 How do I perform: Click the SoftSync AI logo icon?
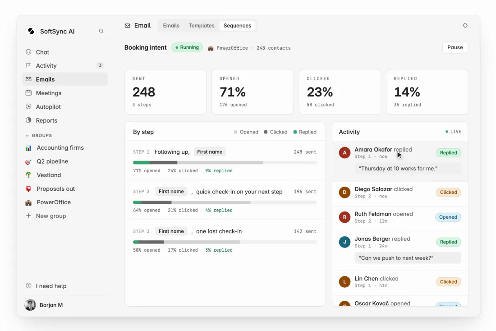coord(31,31)
